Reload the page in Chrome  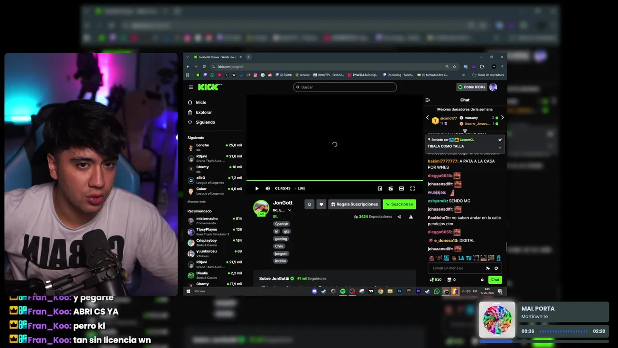(204, 67)
